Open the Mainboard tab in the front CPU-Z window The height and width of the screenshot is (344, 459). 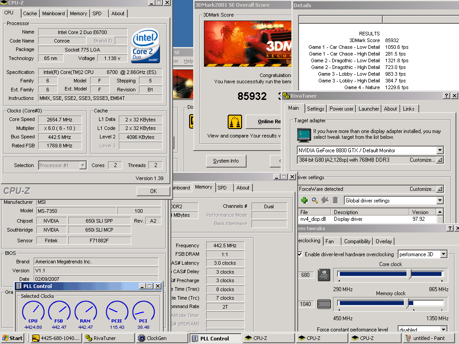point(53,13)
